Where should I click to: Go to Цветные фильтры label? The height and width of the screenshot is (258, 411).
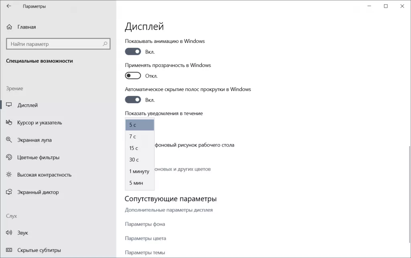click(x=38, y=157)
